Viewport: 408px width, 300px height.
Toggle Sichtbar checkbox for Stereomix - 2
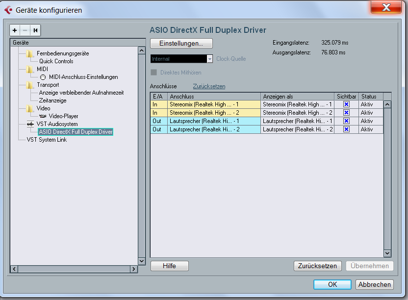coord(346,113)
